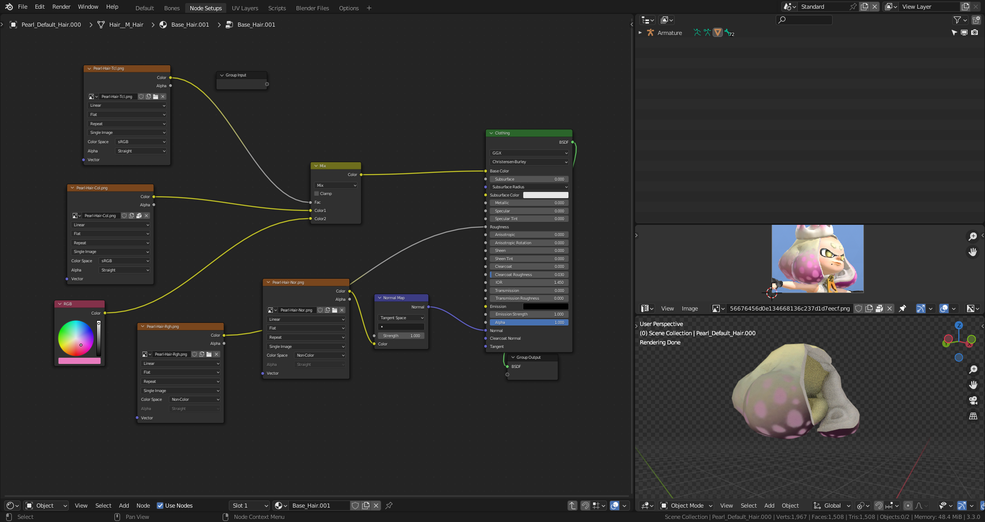
Task: Add a new collection in the outliner
Action: pos(976,20)
